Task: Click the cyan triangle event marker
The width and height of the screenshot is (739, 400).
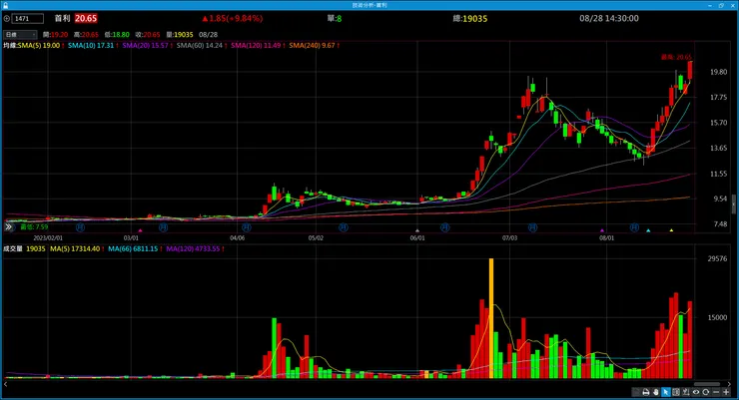Action: point(648,230)
